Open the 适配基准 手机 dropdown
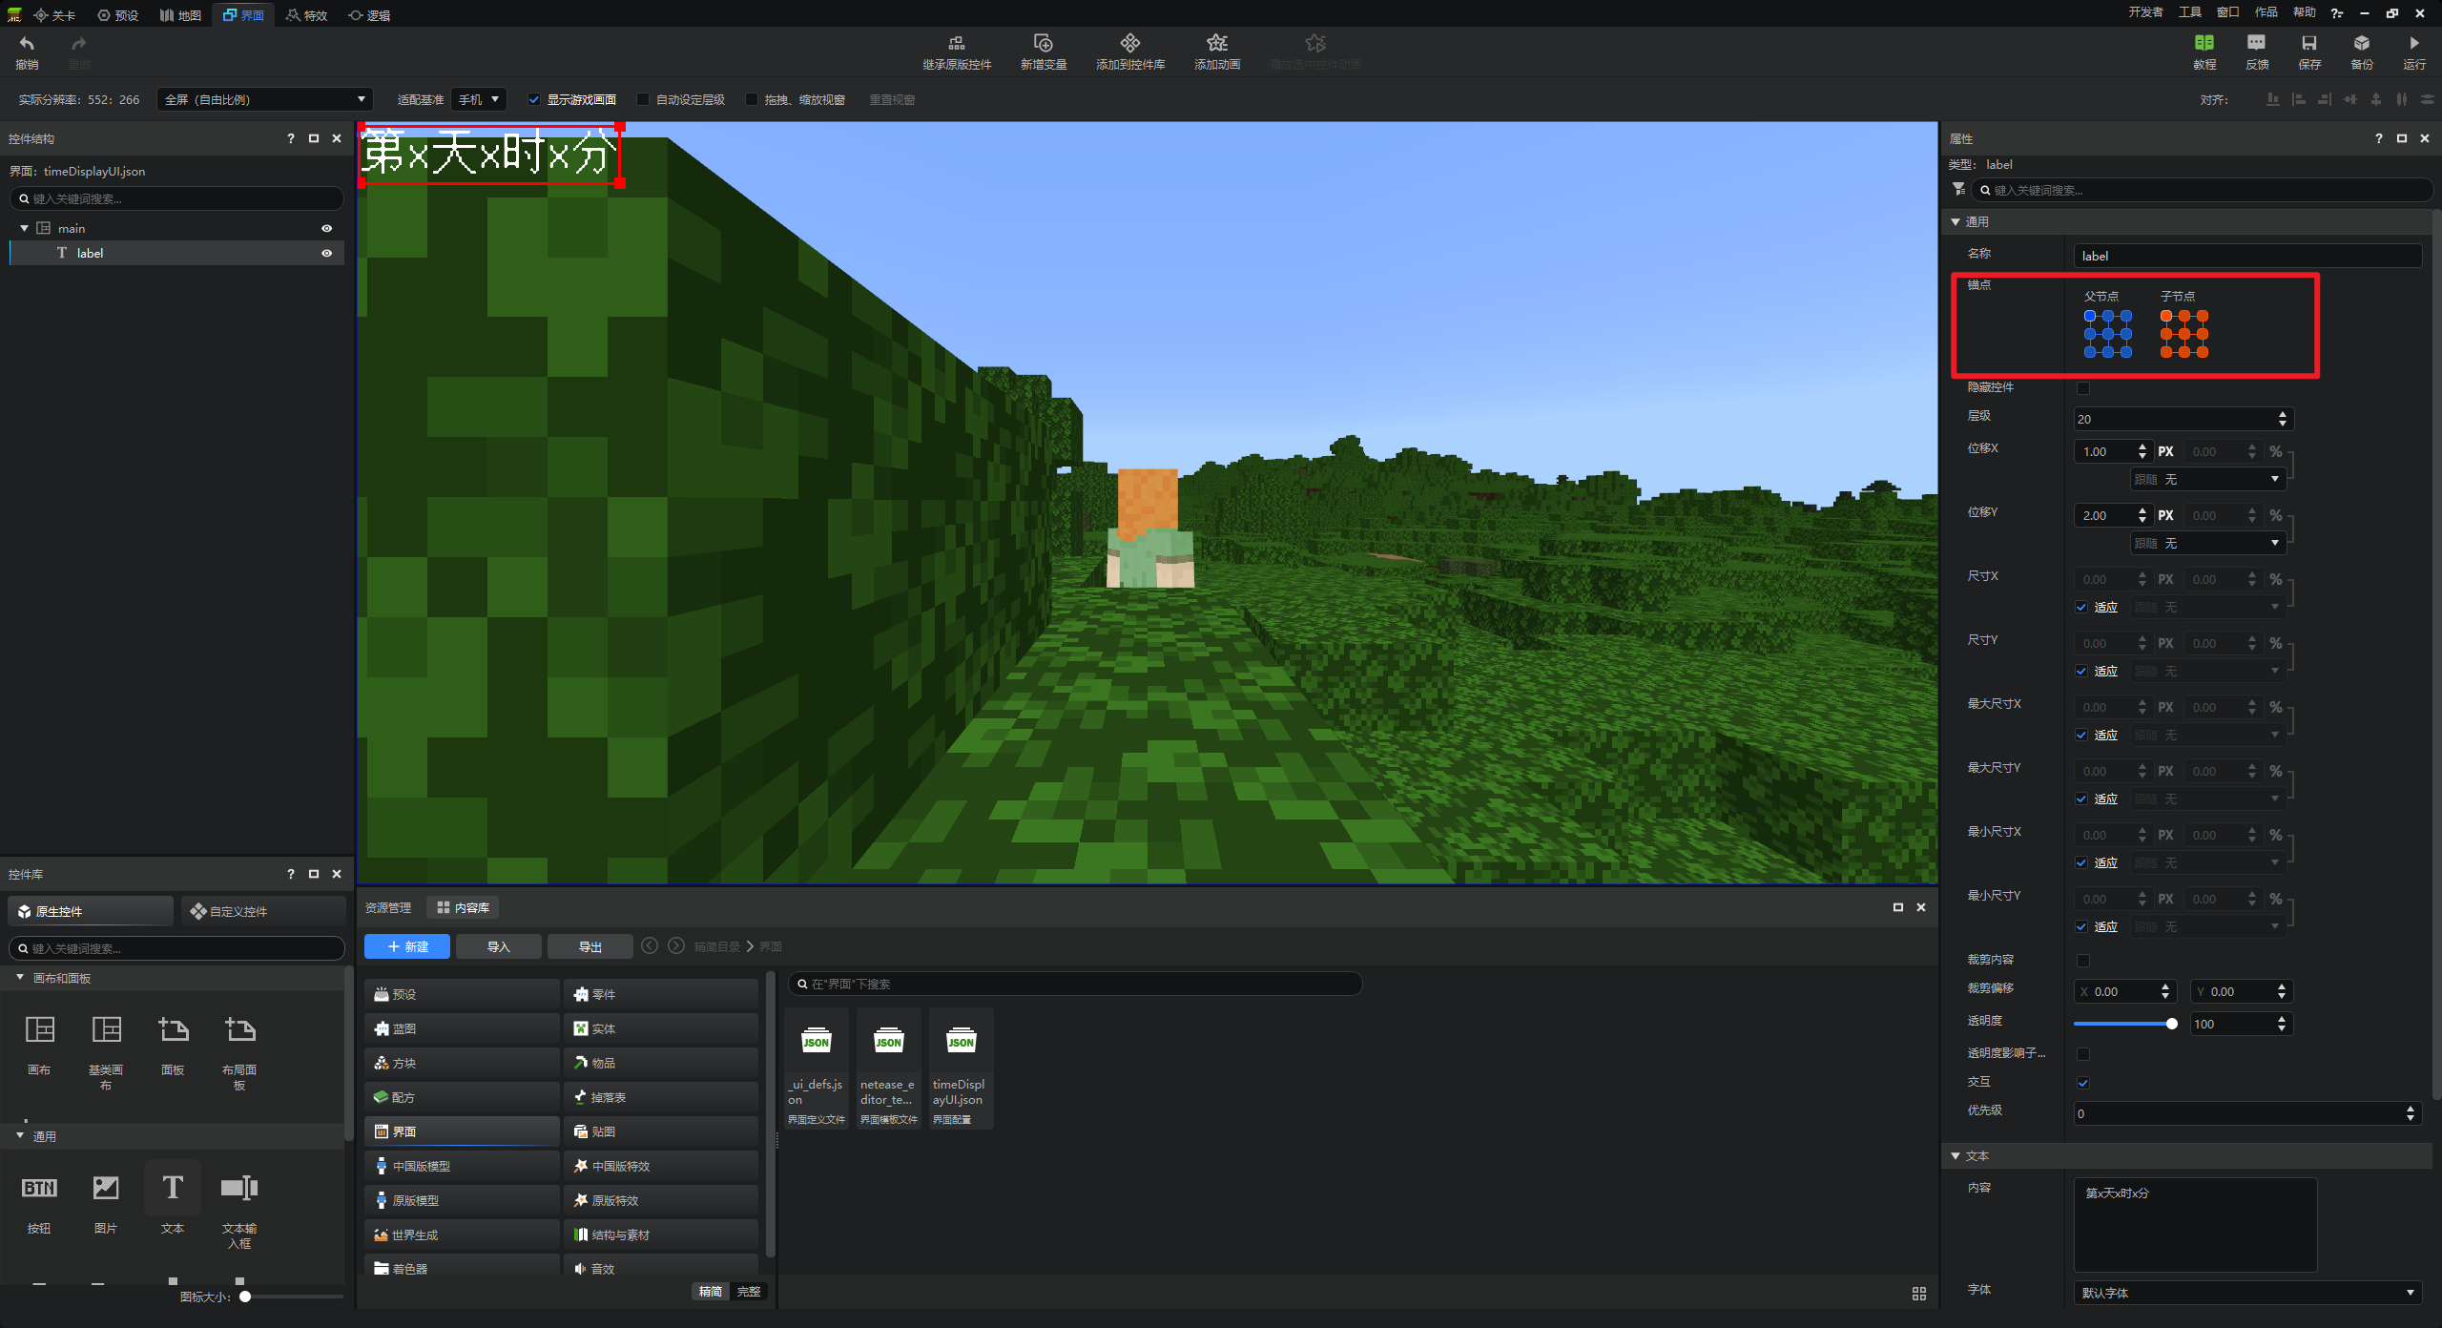The height and width of the screenshot is (1328, 2442). tap(478, 99)
